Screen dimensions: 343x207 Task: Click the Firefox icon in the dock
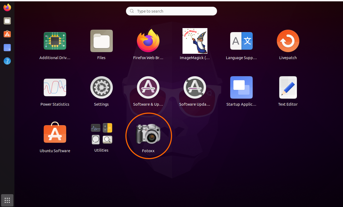point(7,7)
